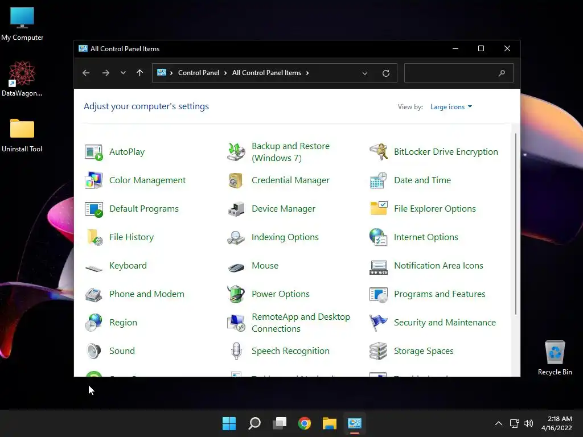The height and width of the screenshot is (437, 583).
Task: Open the Speech Recognition microphone icon
Action: pos(236,351)
